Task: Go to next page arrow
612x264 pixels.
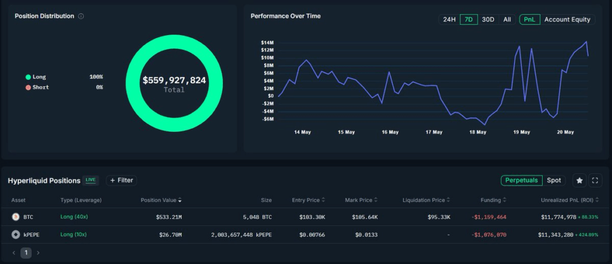Action: pyautogui.click(x=38, y=253)
